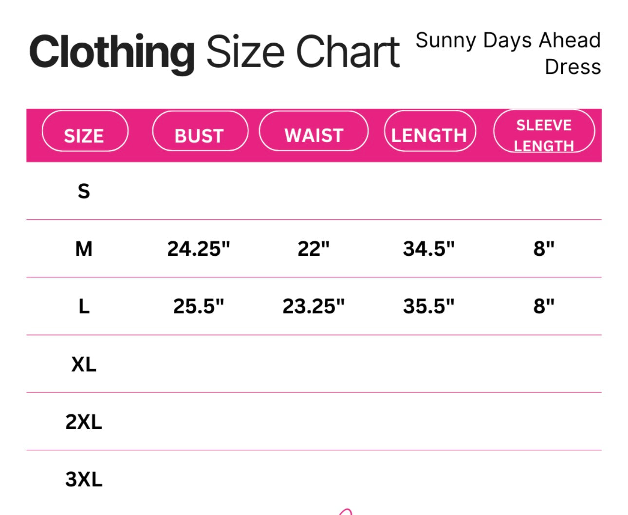Image resolution: width=628 pixels, height=515 pixels.
Task: Select the XL size row label
Action: tap(84, 364)
